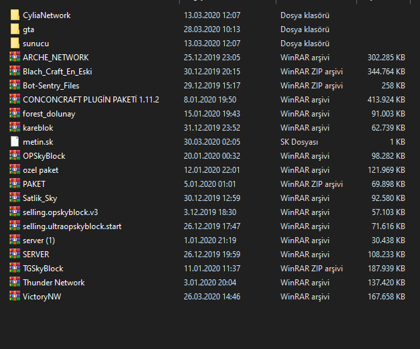This screenshot has height=349, width=420.
Task: Select the ARCHE_NETWORK file name
Action: coord(56,58)
